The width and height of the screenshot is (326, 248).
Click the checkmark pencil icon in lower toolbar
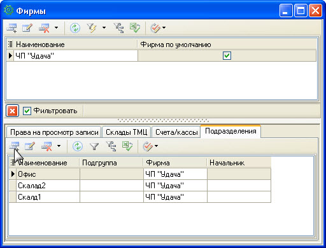point(148,146)
